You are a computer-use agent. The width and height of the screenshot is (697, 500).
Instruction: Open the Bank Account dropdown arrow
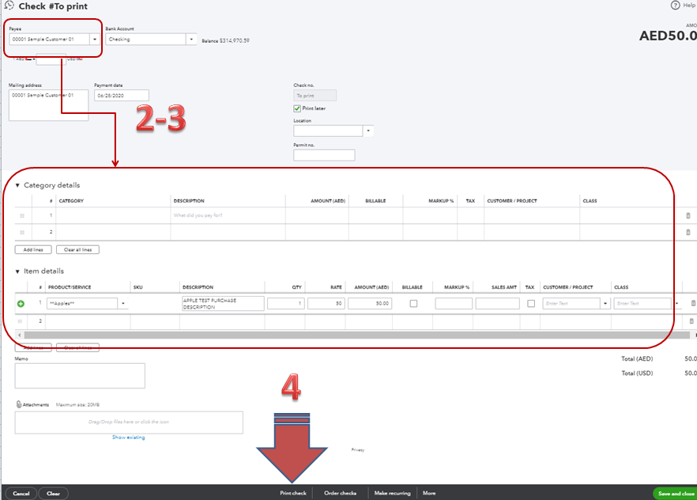(191, 39)
